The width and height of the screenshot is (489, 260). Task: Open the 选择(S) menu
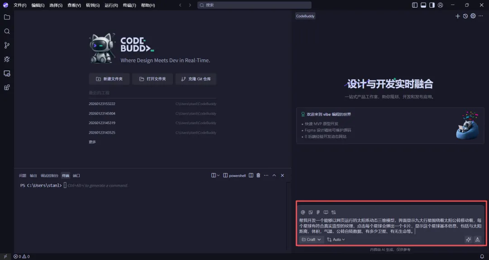click(x=56, y=5)
